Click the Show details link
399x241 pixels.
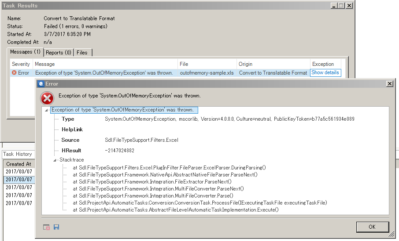[325, 72]
